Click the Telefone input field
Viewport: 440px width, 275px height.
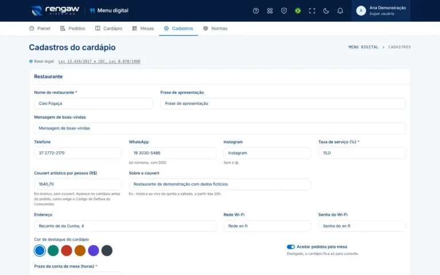click(x=78, y=153)
